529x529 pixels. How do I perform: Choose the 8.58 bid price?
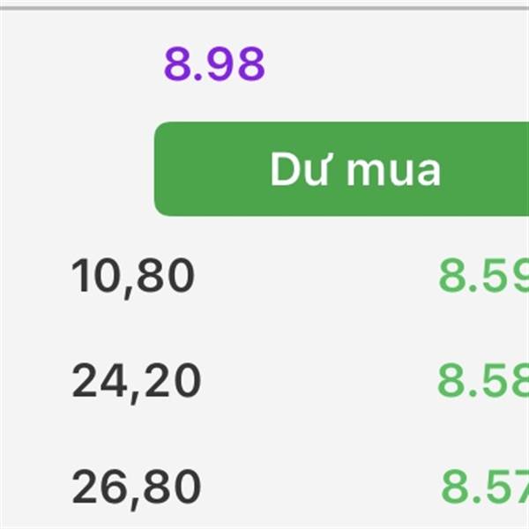[x=483, y=380]
